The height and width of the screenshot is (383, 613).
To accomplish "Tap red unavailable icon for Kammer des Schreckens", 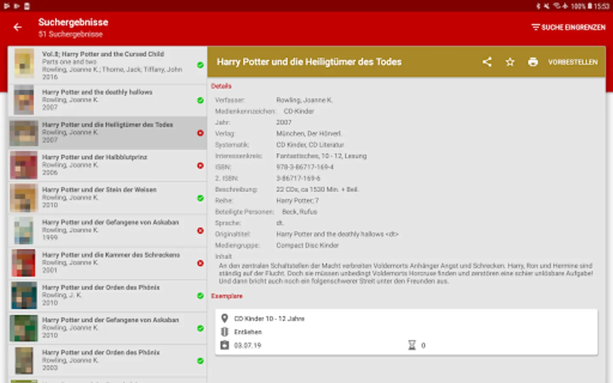I will click(201, 263).
